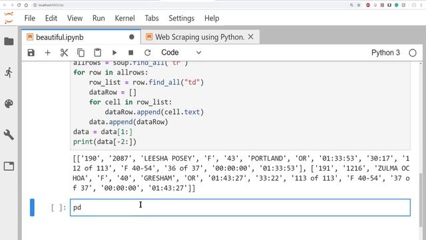Open the View menu
The height and width of the screenshot is (240, 426).
pyautogui.click(x=75, y=18)
